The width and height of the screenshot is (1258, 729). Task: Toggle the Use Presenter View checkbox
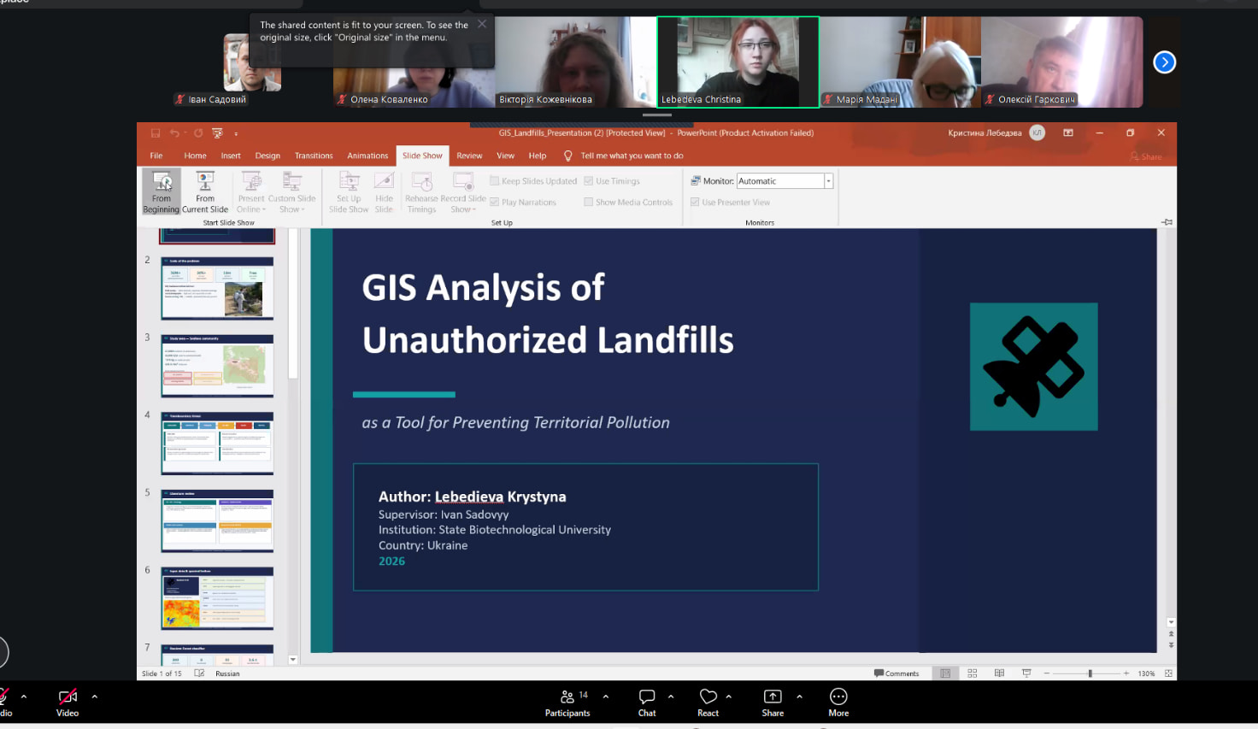point(695,203)
